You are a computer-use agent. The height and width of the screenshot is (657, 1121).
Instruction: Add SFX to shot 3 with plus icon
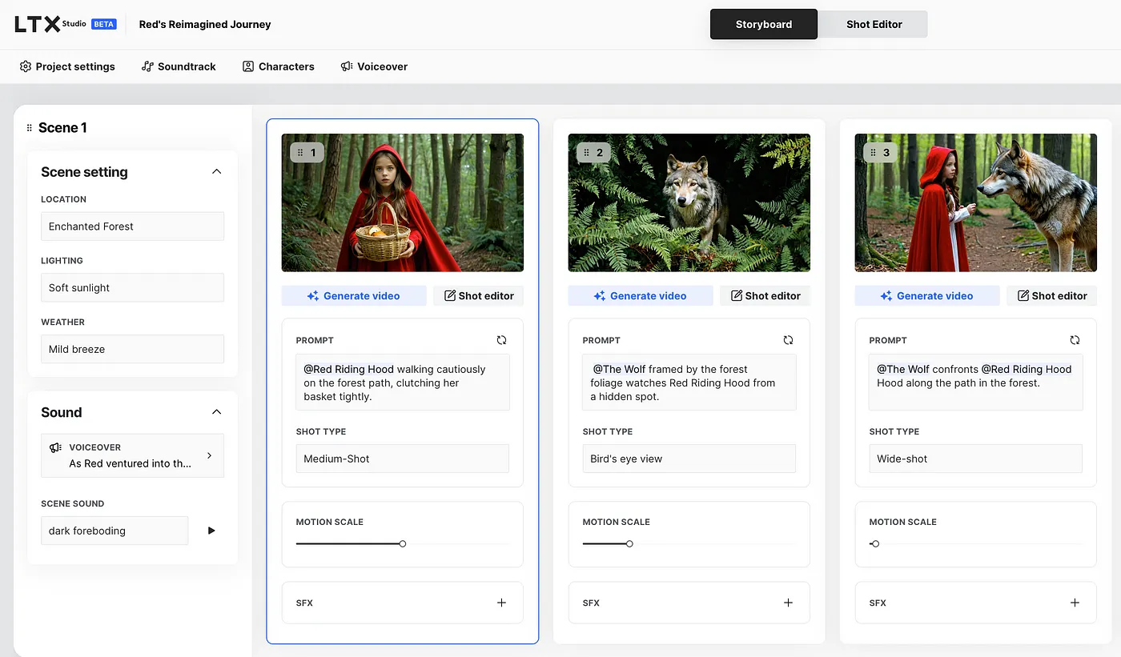click(1075, 603)
